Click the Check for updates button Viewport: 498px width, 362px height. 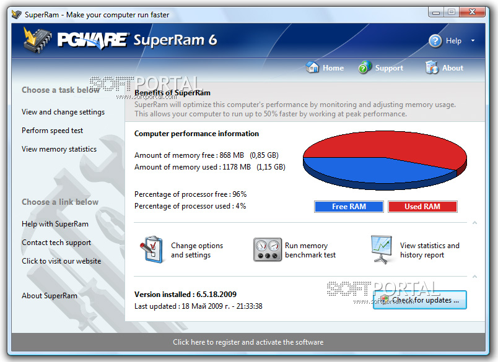(x=419, y=300)
